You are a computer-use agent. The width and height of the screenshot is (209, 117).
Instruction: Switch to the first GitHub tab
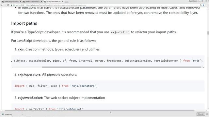coord(11,2)
